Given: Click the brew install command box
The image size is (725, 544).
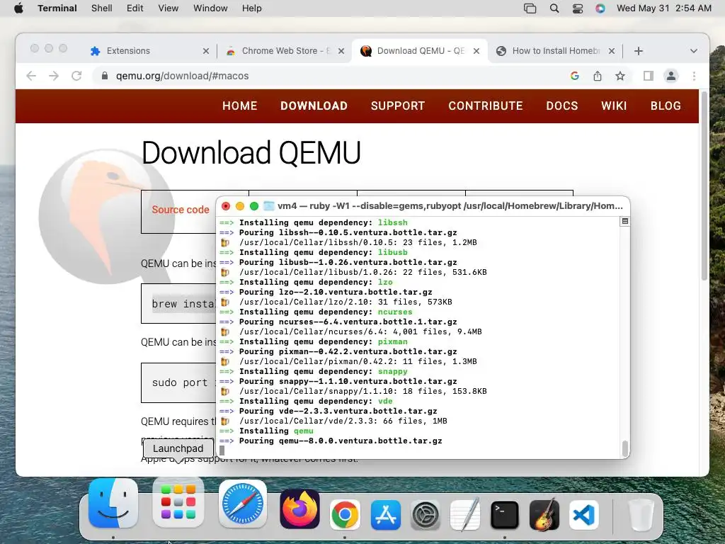Looking at the screenshot, I should (179, 303).
